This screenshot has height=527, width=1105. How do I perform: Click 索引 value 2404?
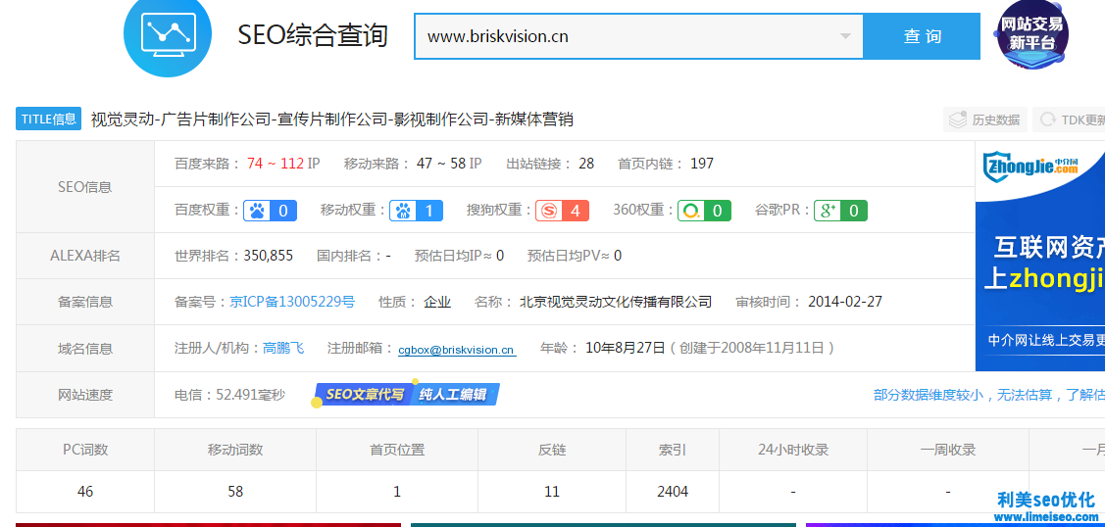(x=673, y=491)
